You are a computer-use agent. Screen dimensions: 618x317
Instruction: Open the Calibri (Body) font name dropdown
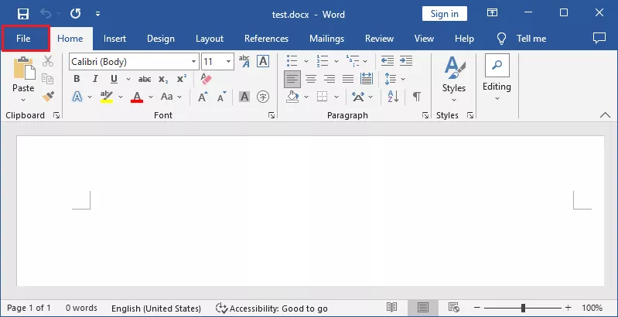[x=132, y=61]
